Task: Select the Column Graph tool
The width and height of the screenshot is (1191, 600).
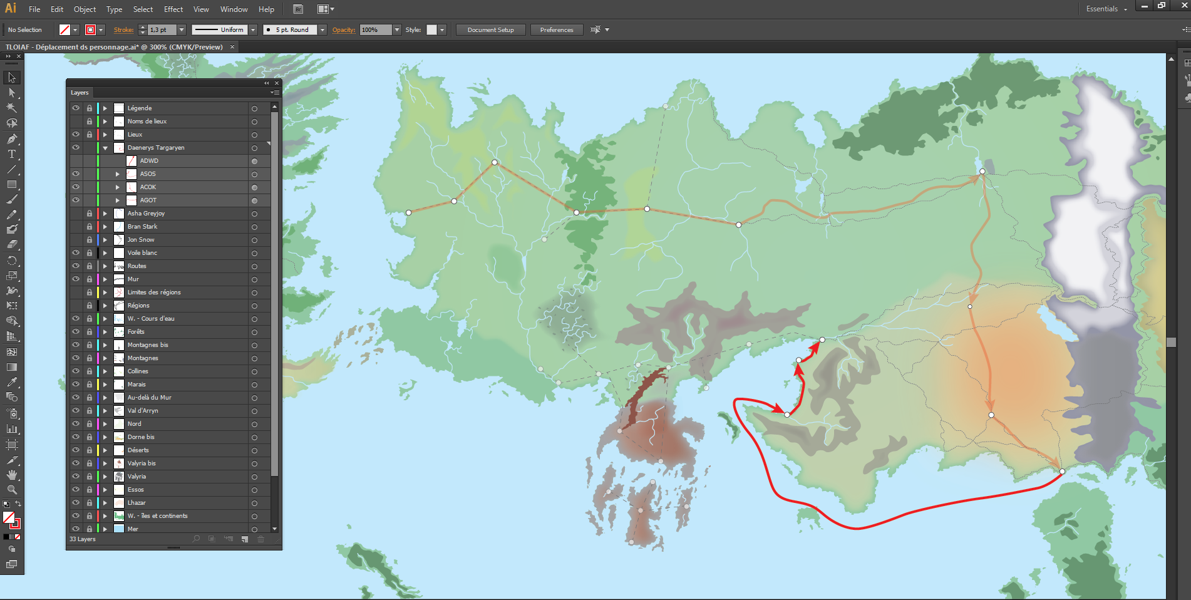Action: (x=12, y=429)
